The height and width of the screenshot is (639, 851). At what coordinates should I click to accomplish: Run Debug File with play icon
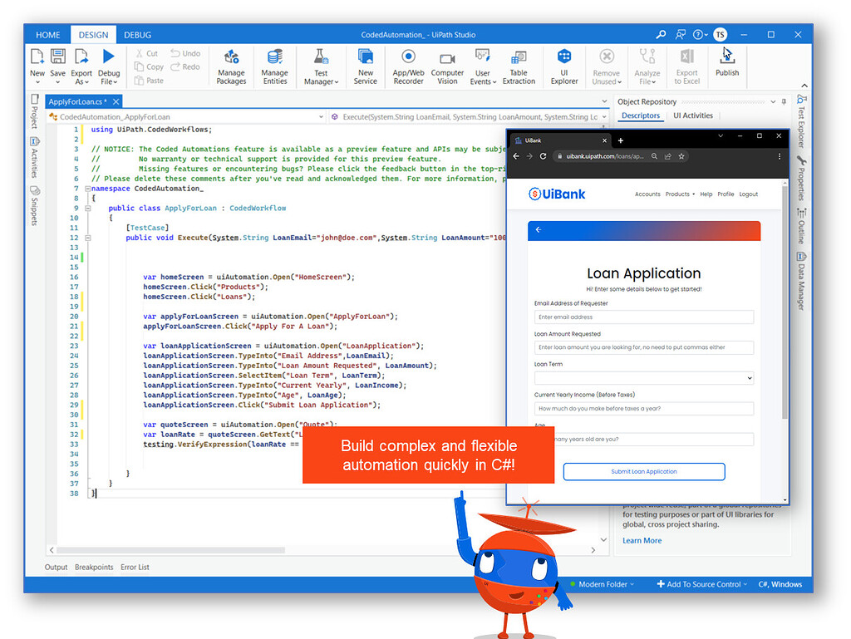[109, 57]
